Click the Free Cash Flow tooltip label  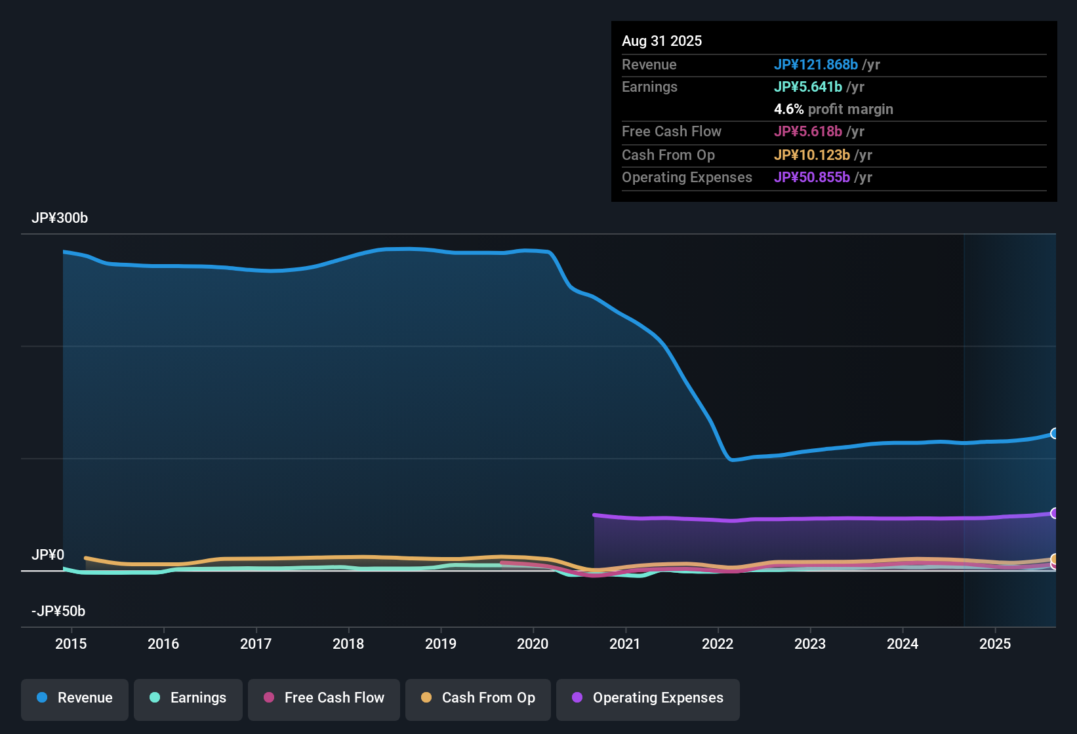point(672,132)
